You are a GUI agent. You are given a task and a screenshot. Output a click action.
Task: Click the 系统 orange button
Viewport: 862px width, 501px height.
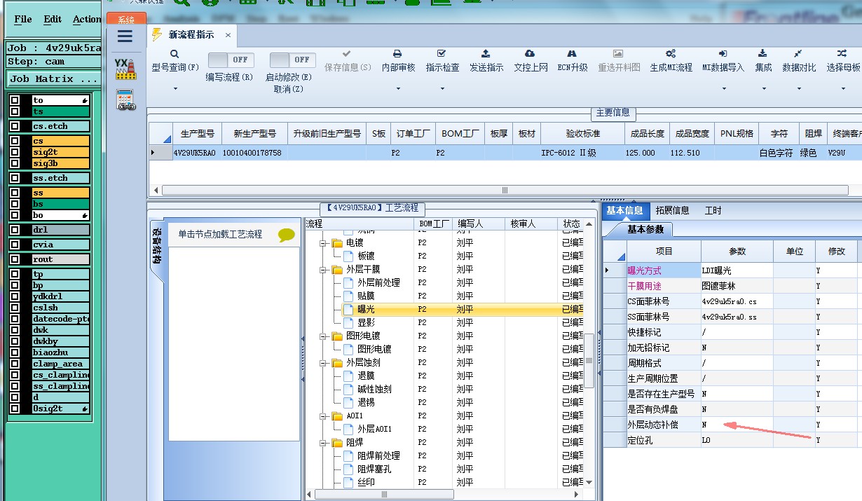pyautogui.click(x=126, y=20)
